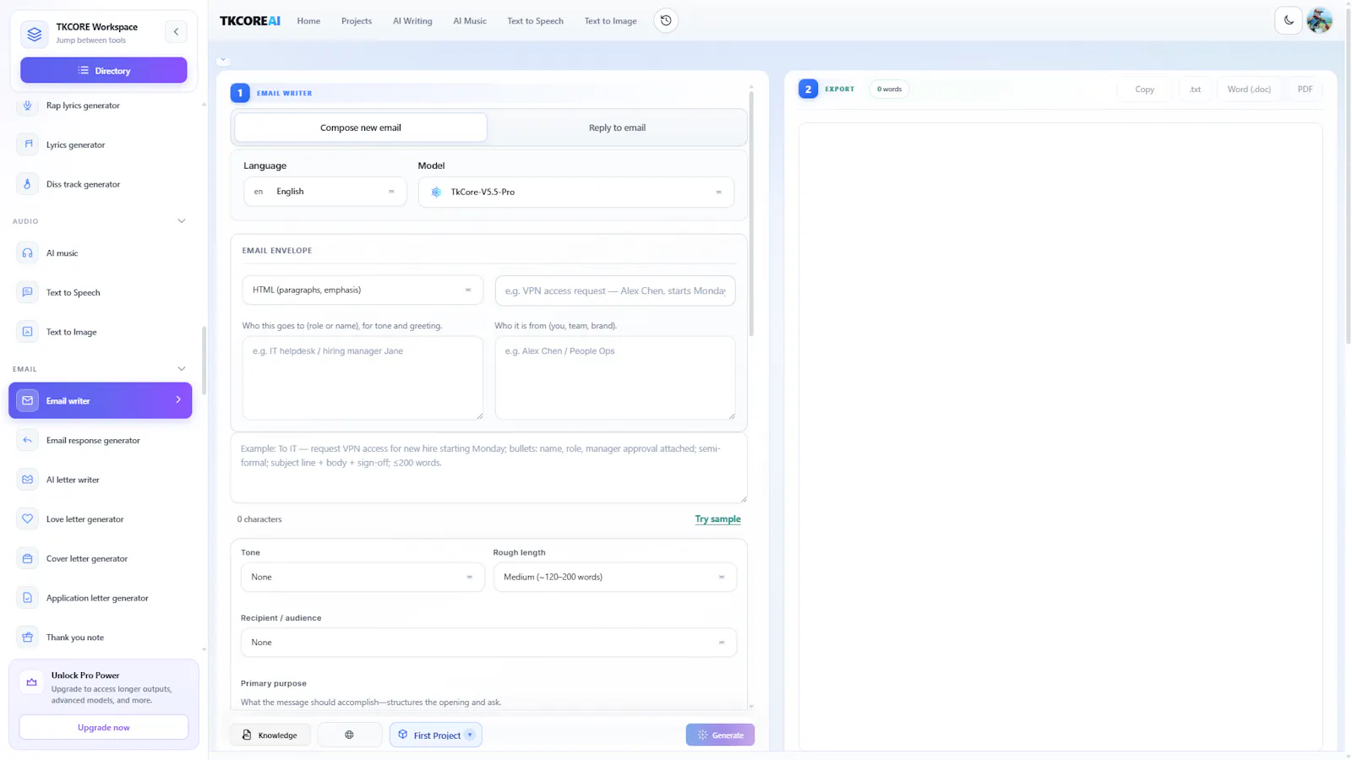Click the Upgrade now button
The image size is (1352, 760).
point(104,727)
